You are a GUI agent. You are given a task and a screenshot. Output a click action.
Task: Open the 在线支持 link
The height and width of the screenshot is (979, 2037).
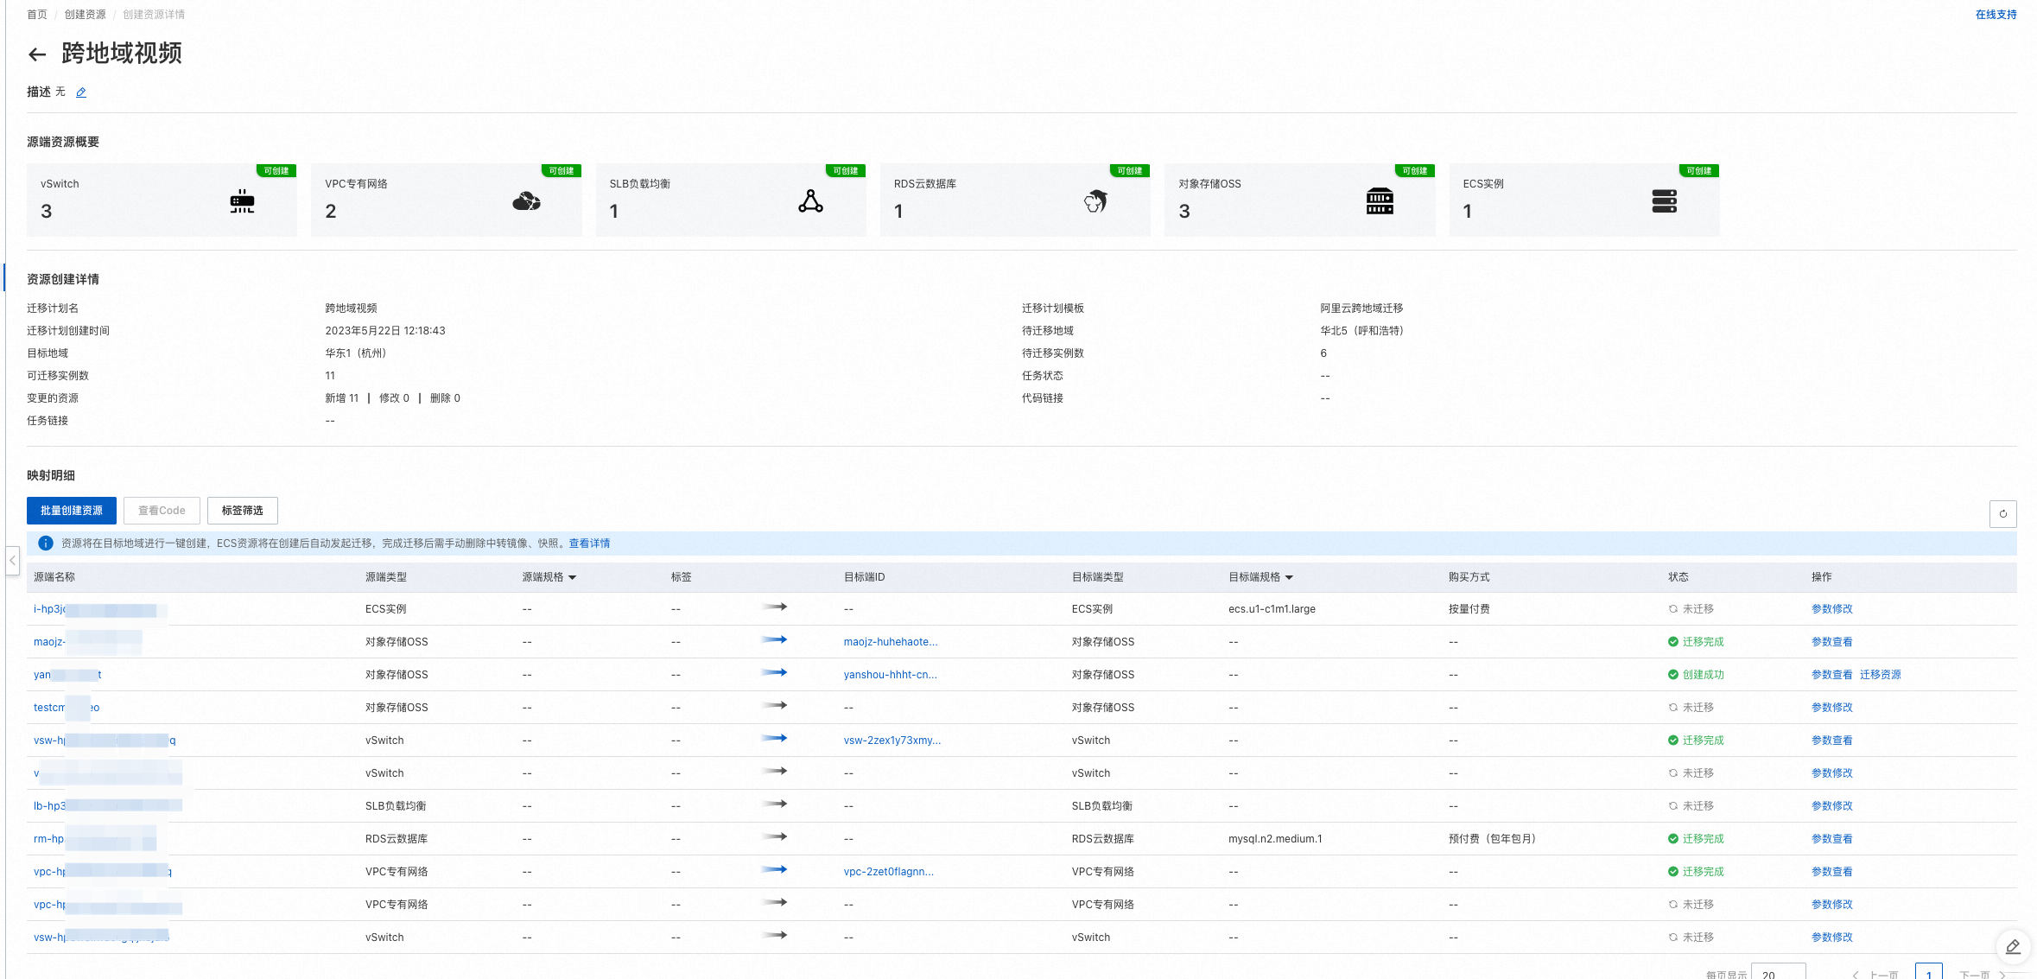click(x=1996, y=15)
